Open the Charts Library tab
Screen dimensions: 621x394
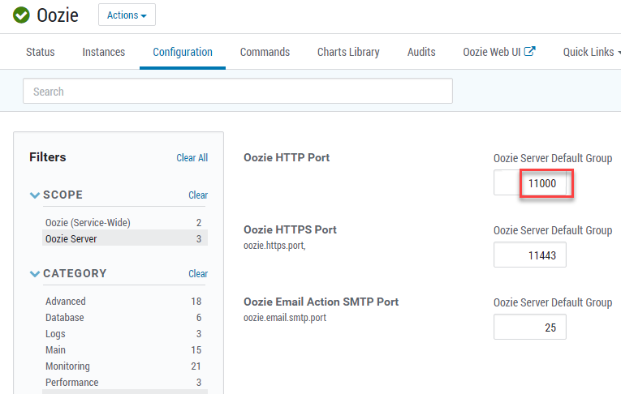point(348,52)
